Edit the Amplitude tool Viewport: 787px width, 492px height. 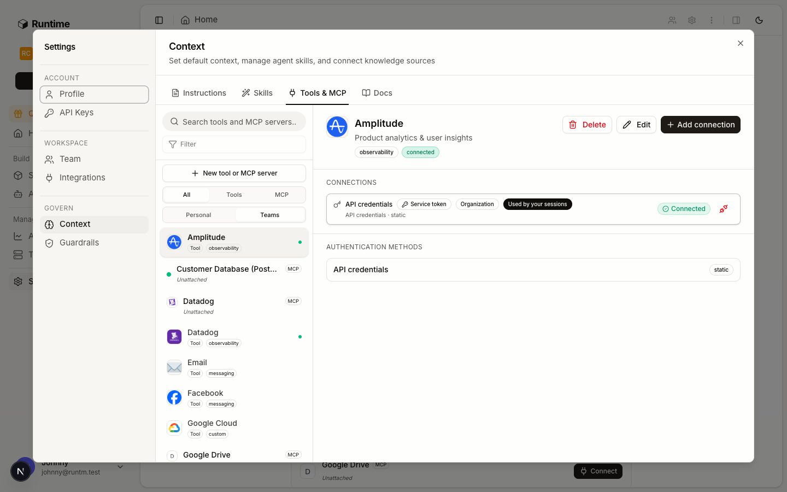636,125
